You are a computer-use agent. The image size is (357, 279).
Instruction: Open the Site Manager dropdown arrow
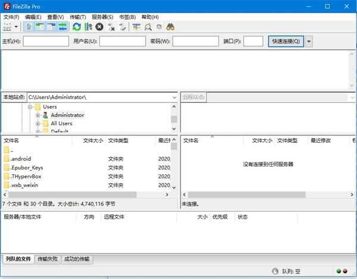[x=16, y=27]
